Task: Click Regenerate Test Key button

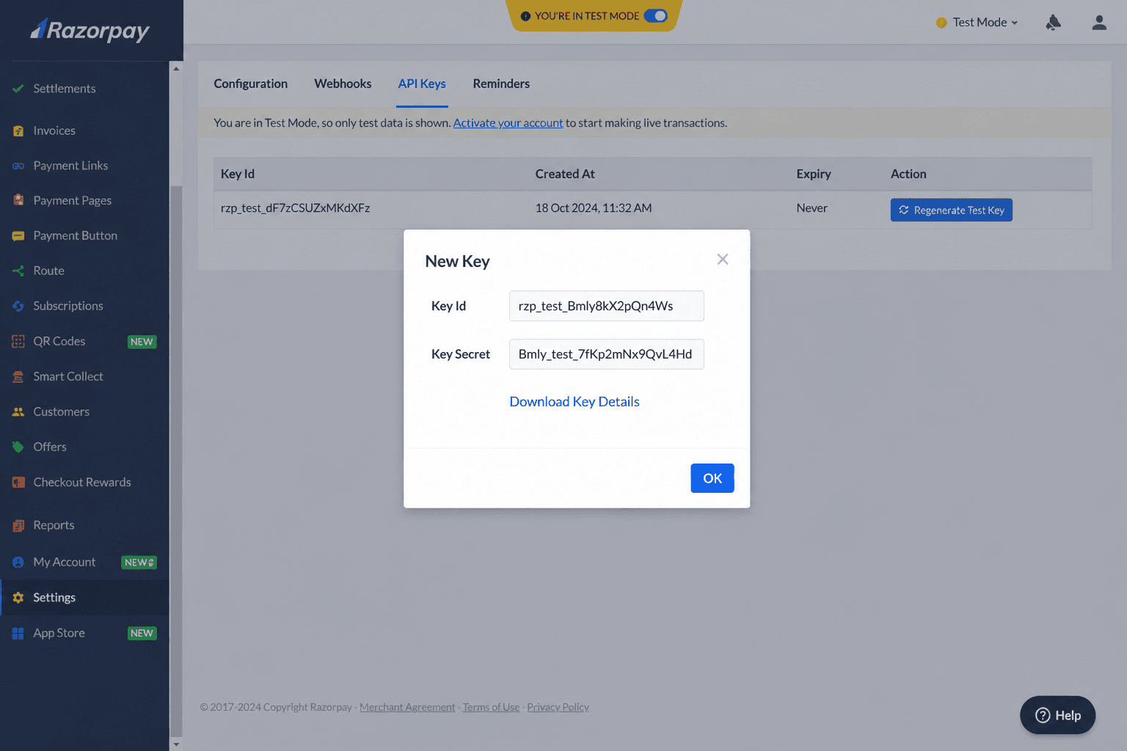Action: pos(952,210)
